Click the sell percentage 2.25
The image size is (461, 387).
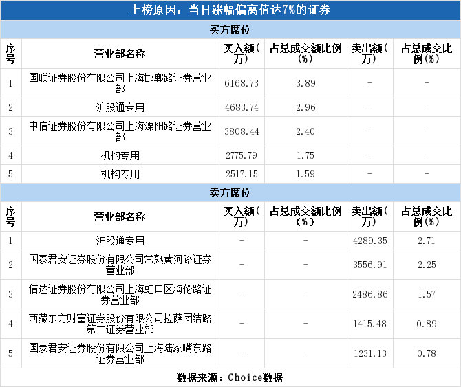[427, 265]
